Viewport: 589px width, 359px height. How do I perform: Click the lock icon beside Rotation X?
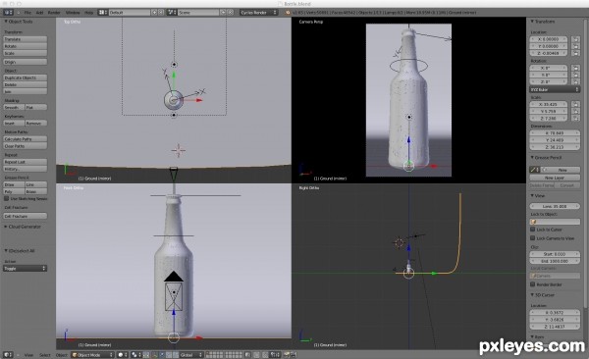tap(575, 68)
